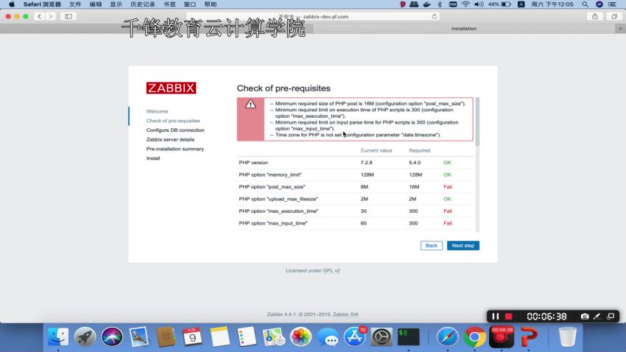
Task: Open the Welcome step in sidebar
Action: click(x=157, y=111)
